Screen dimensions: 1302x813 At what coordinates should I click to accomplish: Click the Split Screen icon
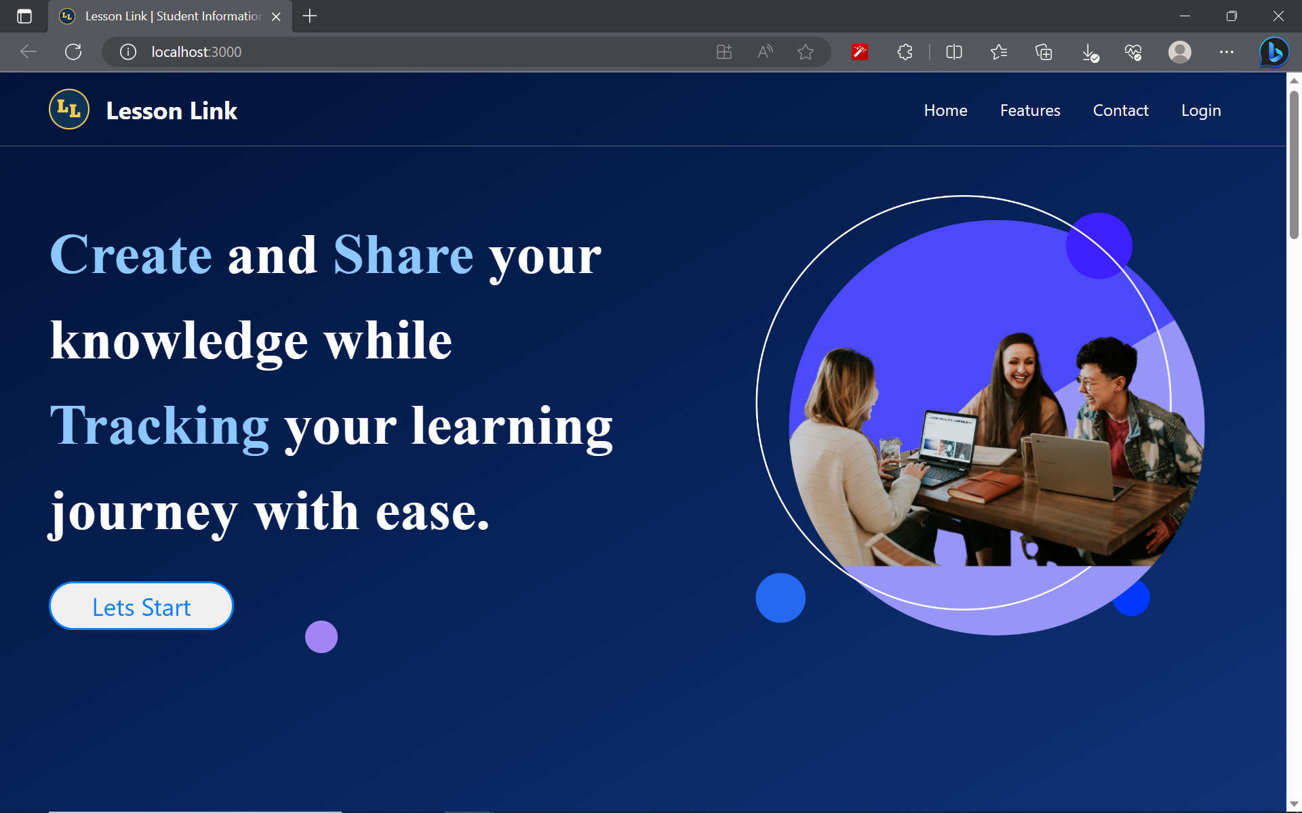(953, 52)
